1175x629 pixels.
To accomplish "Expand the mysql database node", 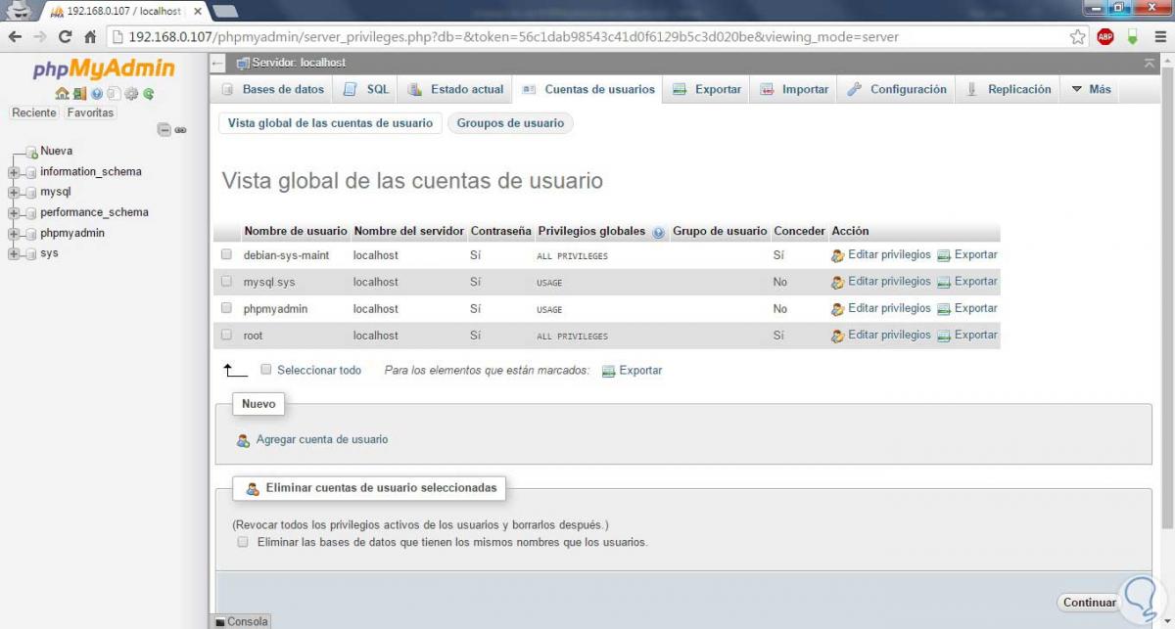I will click(x=14, y=193).
